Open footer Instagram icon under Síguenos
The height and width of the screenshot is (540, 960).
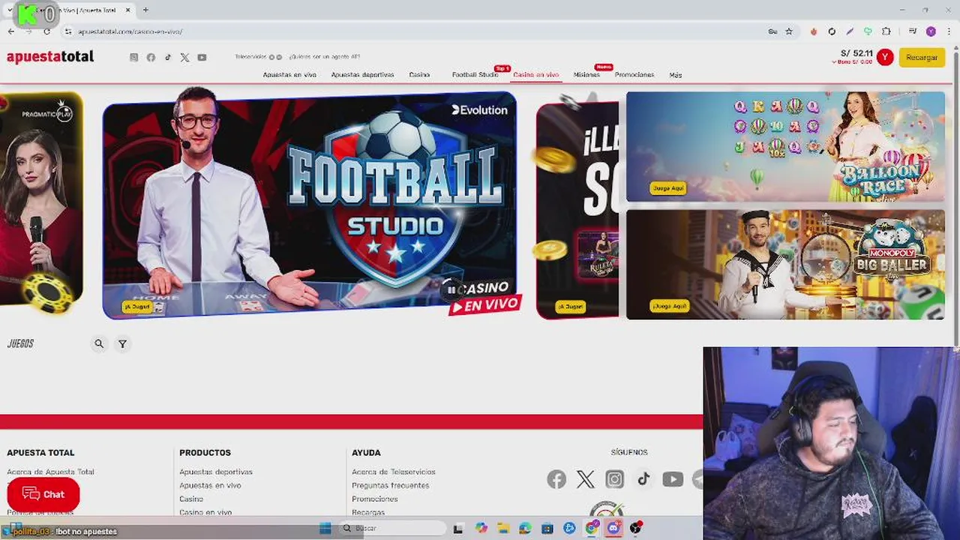click(614, 479)
